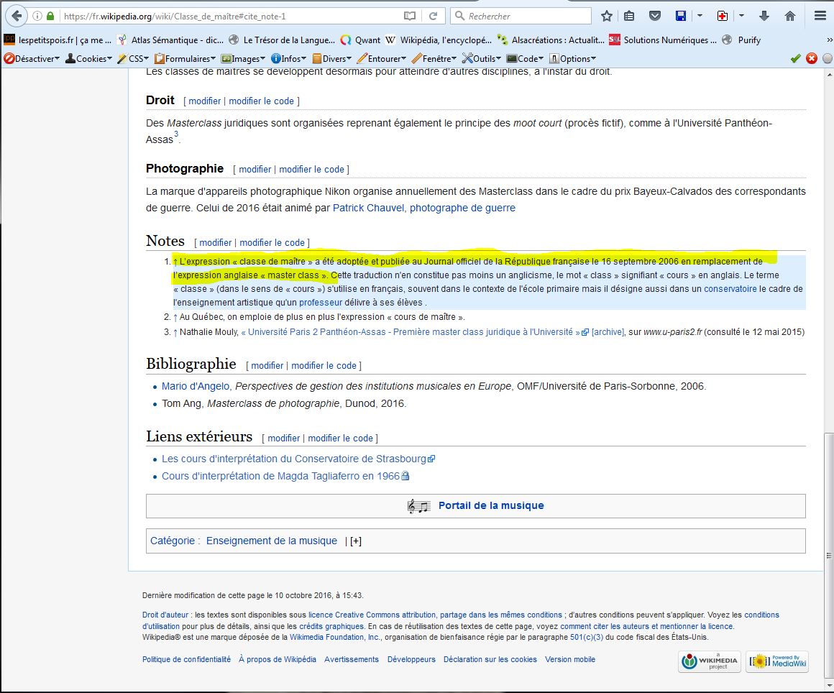Expand the CSS dropdown menu
Screen dimensions: 834x693
134,58
